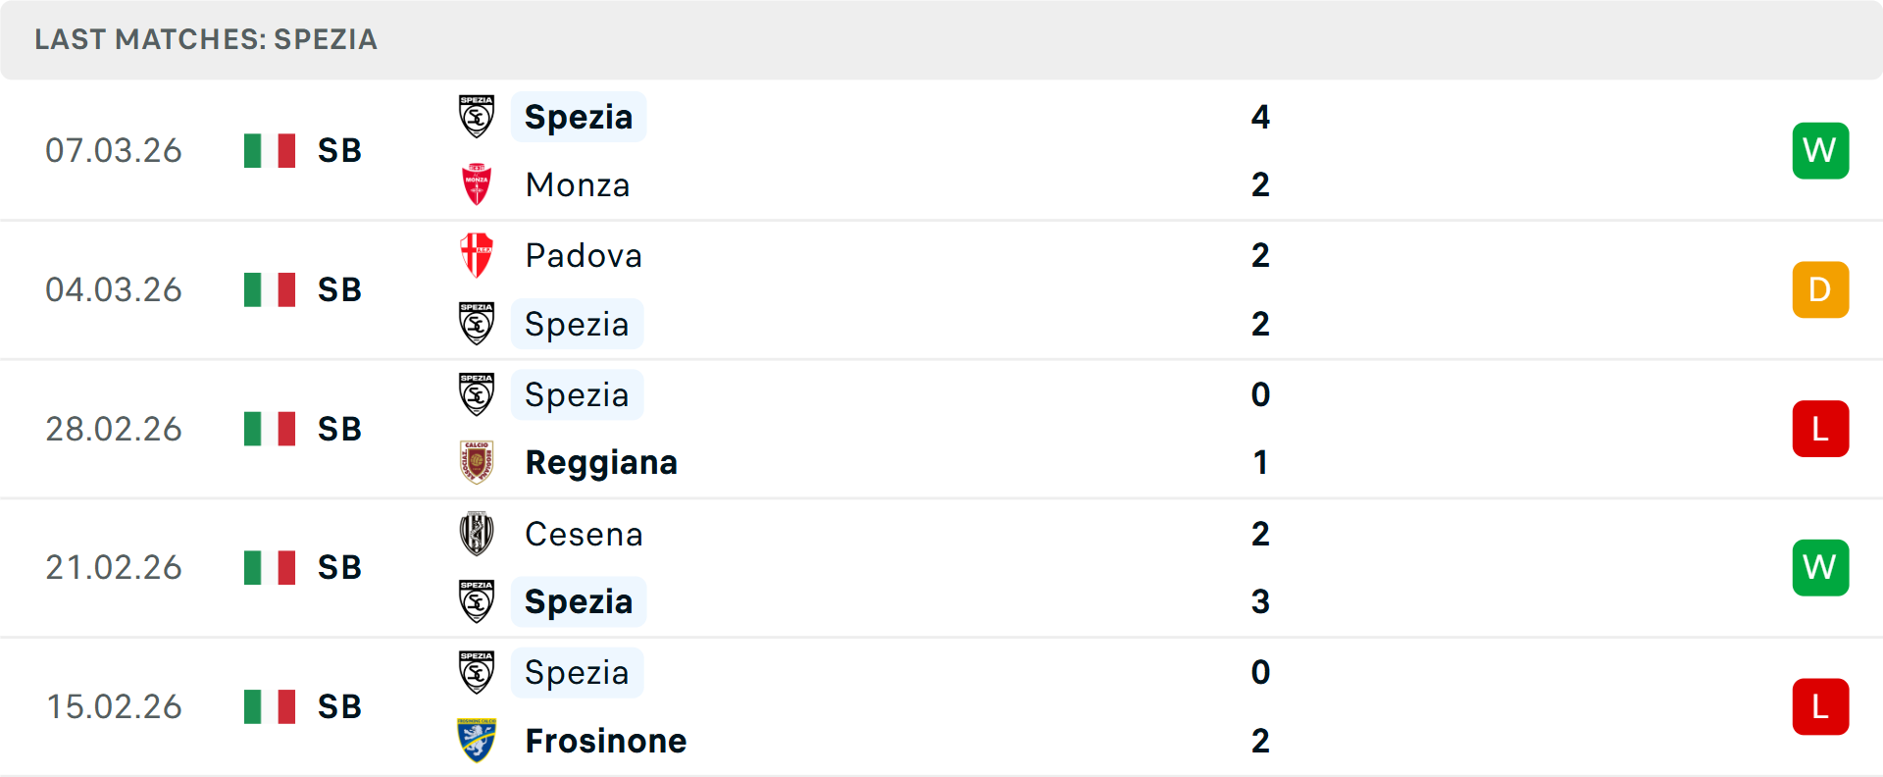This screenshot has width=1883, height=777.
Task: Click the red L badge for Frosinone match
Action: click(1820, 706)
